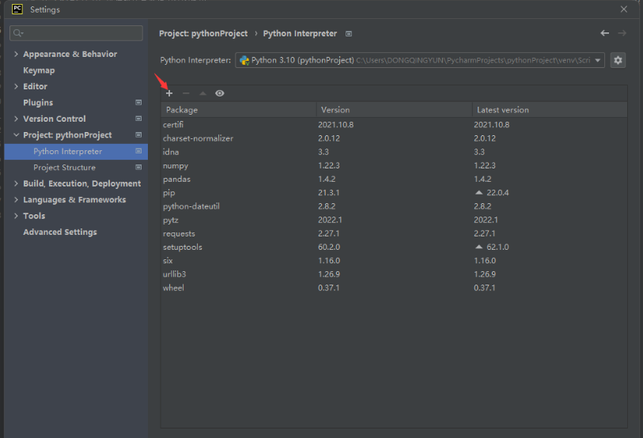Click the Latest version column header
This screenshot has height=438, width=643.
[x=550, y=110]
